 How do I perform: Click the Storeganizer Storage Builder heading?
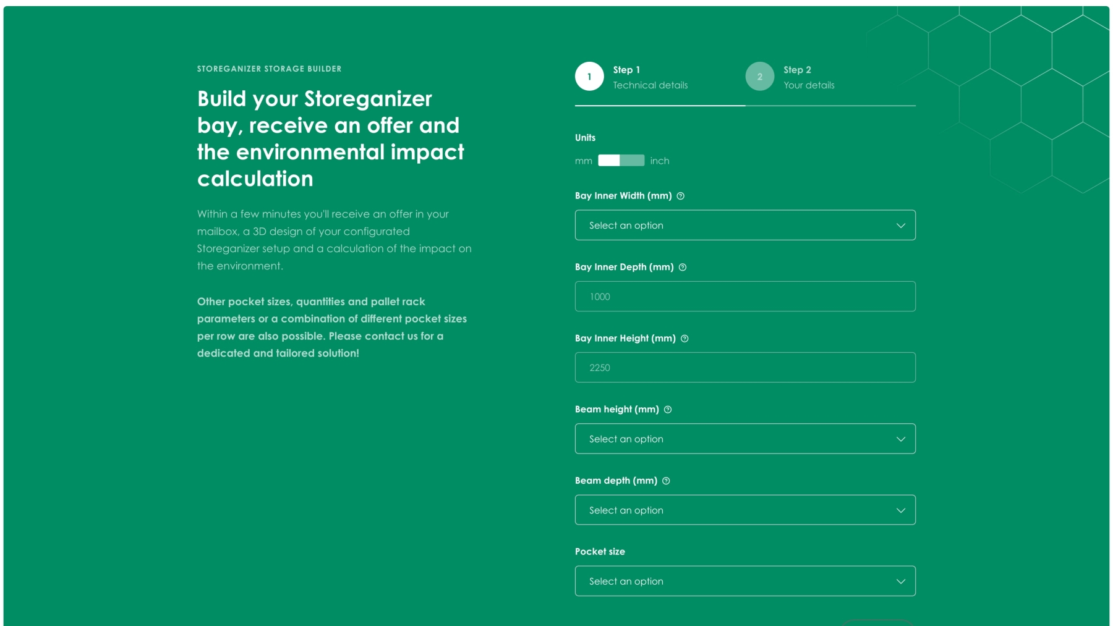[x=268, y=69]
